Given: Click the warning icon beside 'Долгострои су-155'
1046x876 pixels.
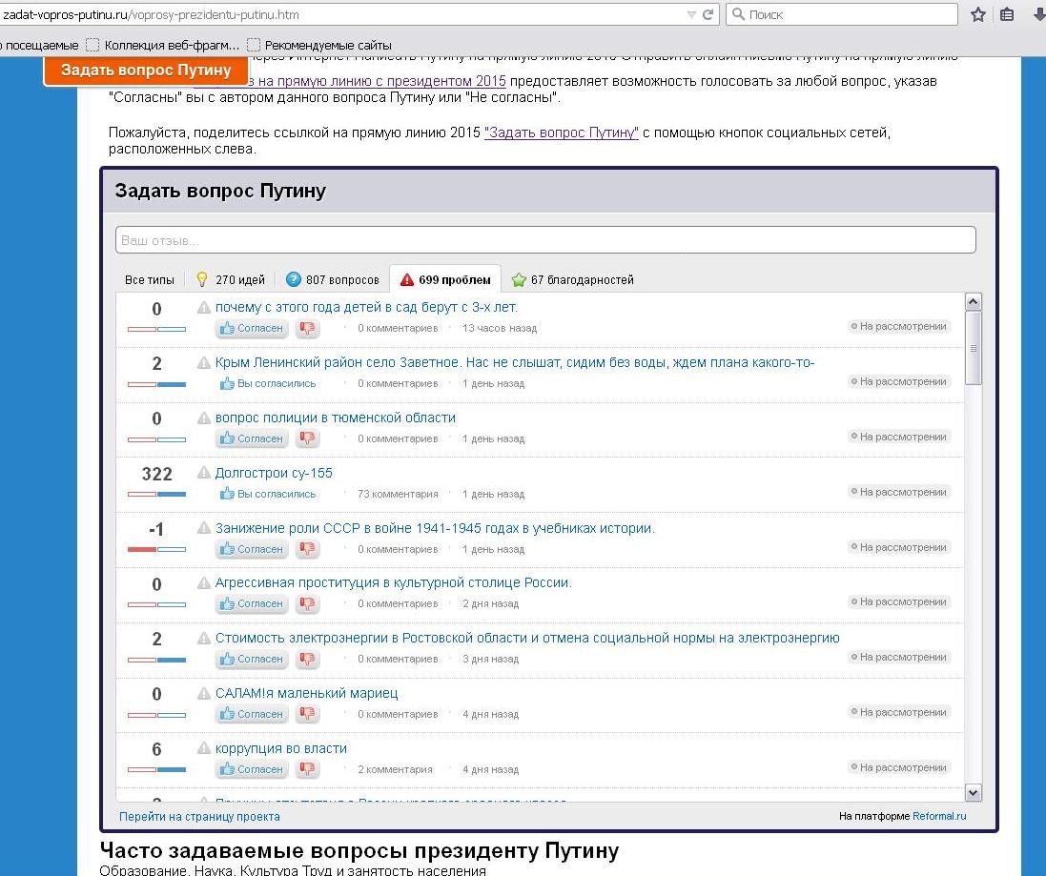Looking at the screenshot, I should click(x=204, y=473).
